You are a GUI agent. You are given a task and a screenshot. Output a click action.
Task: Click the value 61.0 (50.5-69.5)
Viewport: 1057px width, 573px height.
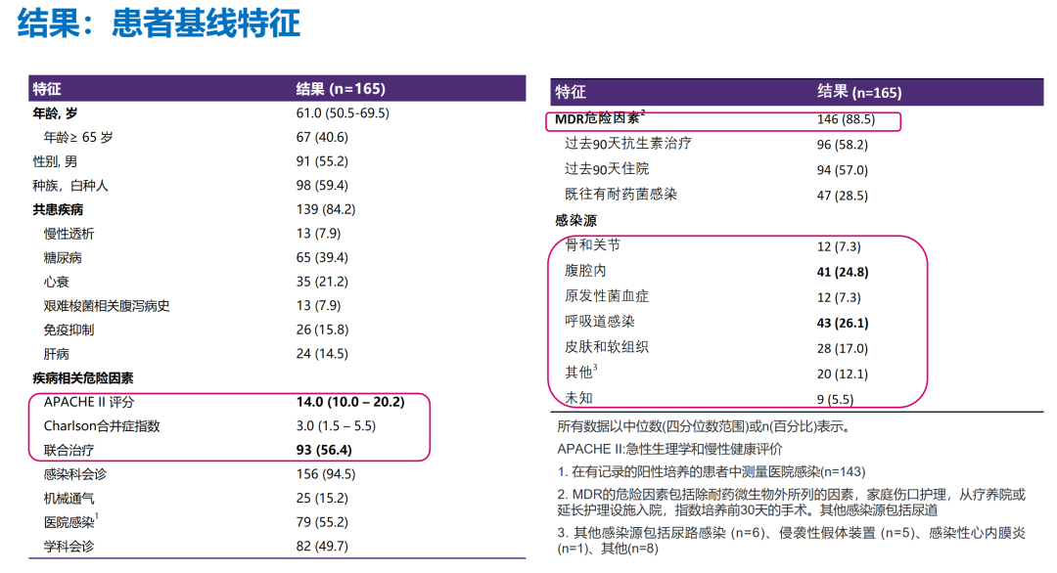tap(343, 113)
